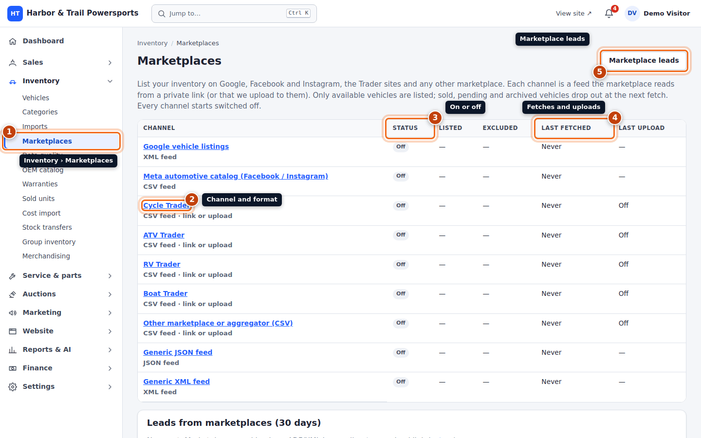Open the Generic JSON feed channel
701x438 pixels.
pyautogui.click(x=178, y=352)
